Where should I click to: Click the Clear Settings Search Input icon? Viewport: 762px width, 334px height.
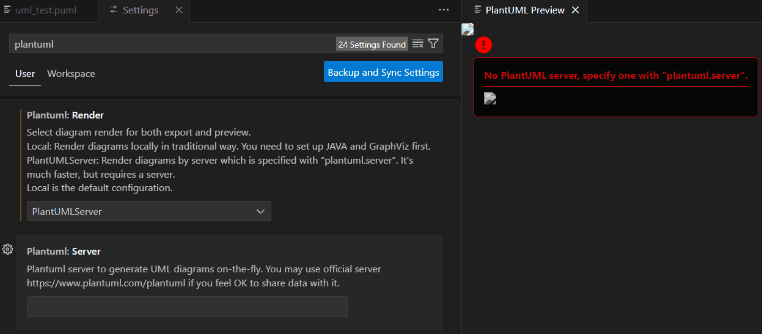click(418, 44)
